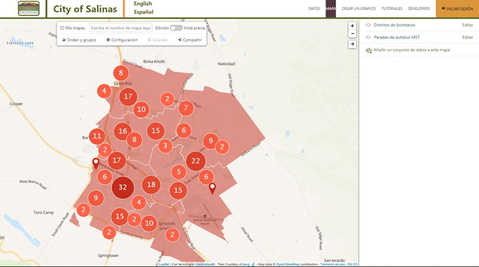This screenshot has width=479, height=267.
Task: Click the Iniciar sesión button
Action: point(457,9)
